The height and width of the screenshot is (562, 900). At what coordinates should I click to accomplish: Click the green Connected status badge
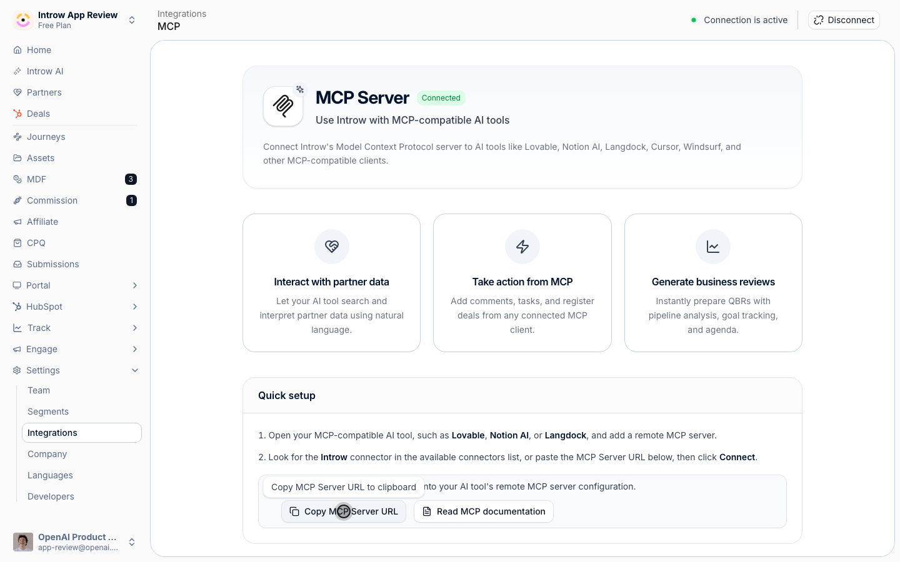pyautogui.click(x=441, y=98)
